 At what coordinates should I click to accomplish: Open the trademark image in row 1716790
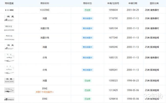(9, 18)
